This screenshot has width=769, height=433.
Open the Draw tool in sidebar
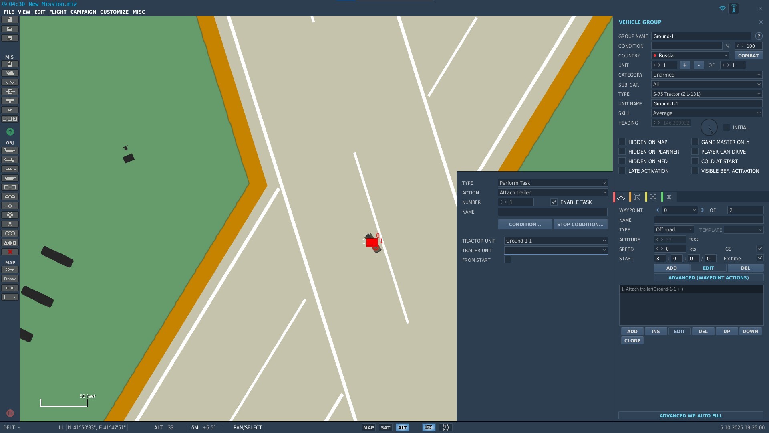[10, 279]
